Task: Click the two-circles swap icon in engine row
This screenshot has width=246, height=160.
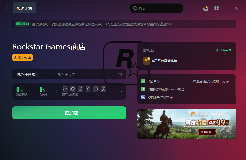Action: click(x=81, y=89)
